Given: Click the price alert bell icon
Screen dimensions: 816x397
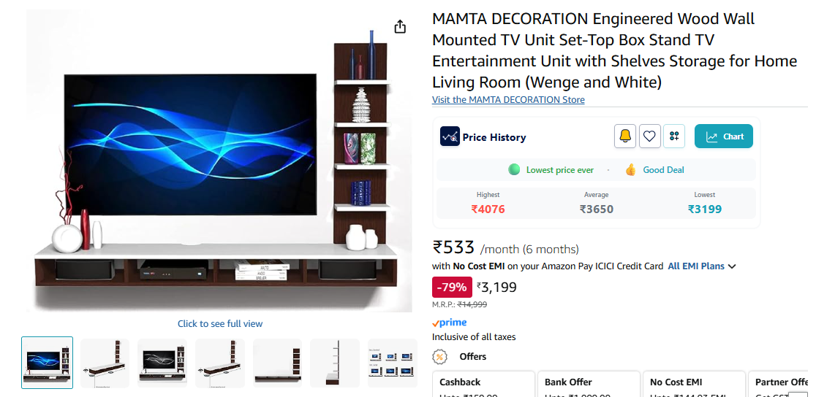Looking at the screenshot, I should point(625,136).
